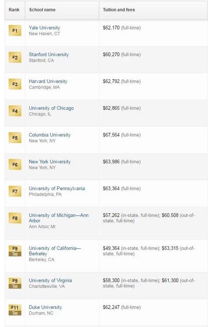Image resolution: width=208 pixels, height=327 pixels.
Task: Click the #11 Tie badge beside Duke
Action: pyautogui.click(x=15, y=310)
